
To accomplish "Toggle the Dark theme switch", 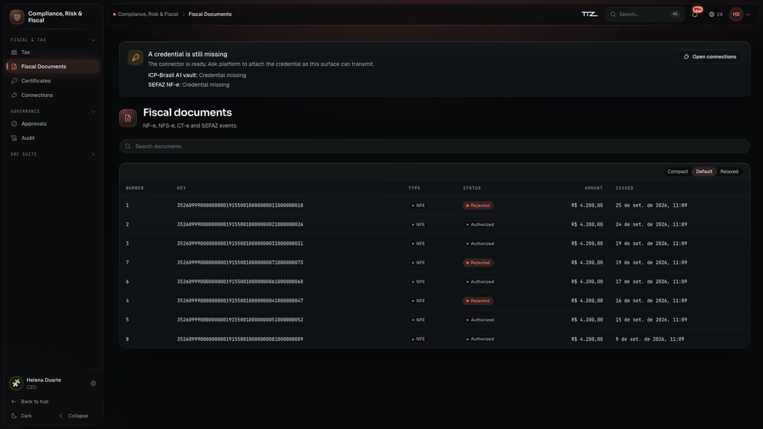I will [x=21, y=416].
